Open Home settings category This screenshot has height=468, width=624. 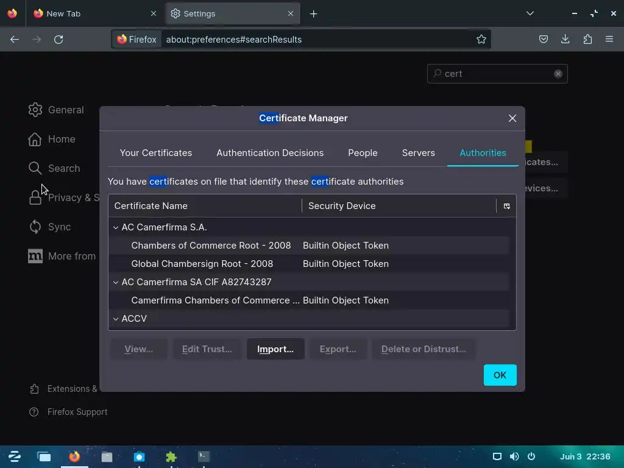[52, 140]
